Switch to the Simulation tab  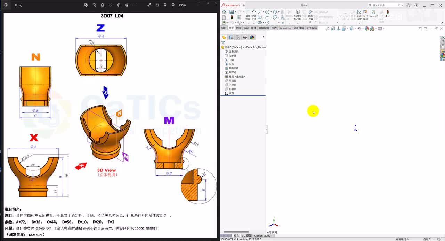285,28
